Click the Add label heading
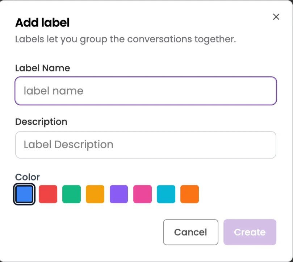 coord(42,22)
